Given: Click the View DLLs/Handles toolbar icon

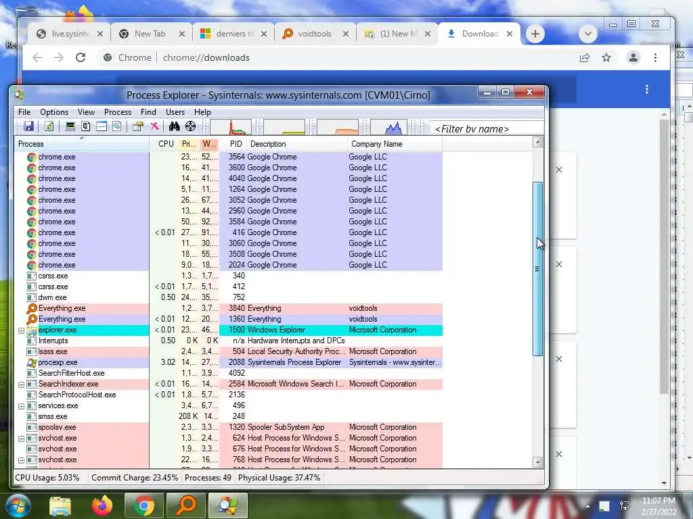Looking at the screenshot, I should (116, 126).
